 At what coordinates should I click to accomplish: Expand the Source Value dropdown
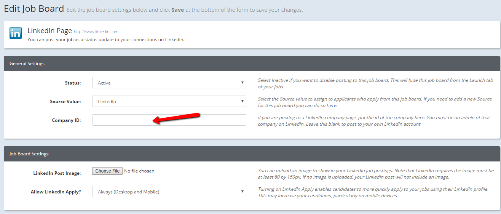coord(169,101)
